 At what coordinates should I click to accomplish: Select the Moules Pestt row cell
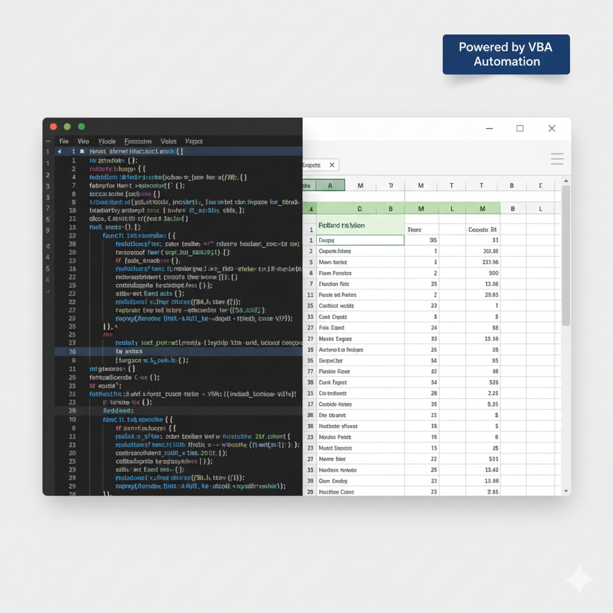click(x=360, y=437)
